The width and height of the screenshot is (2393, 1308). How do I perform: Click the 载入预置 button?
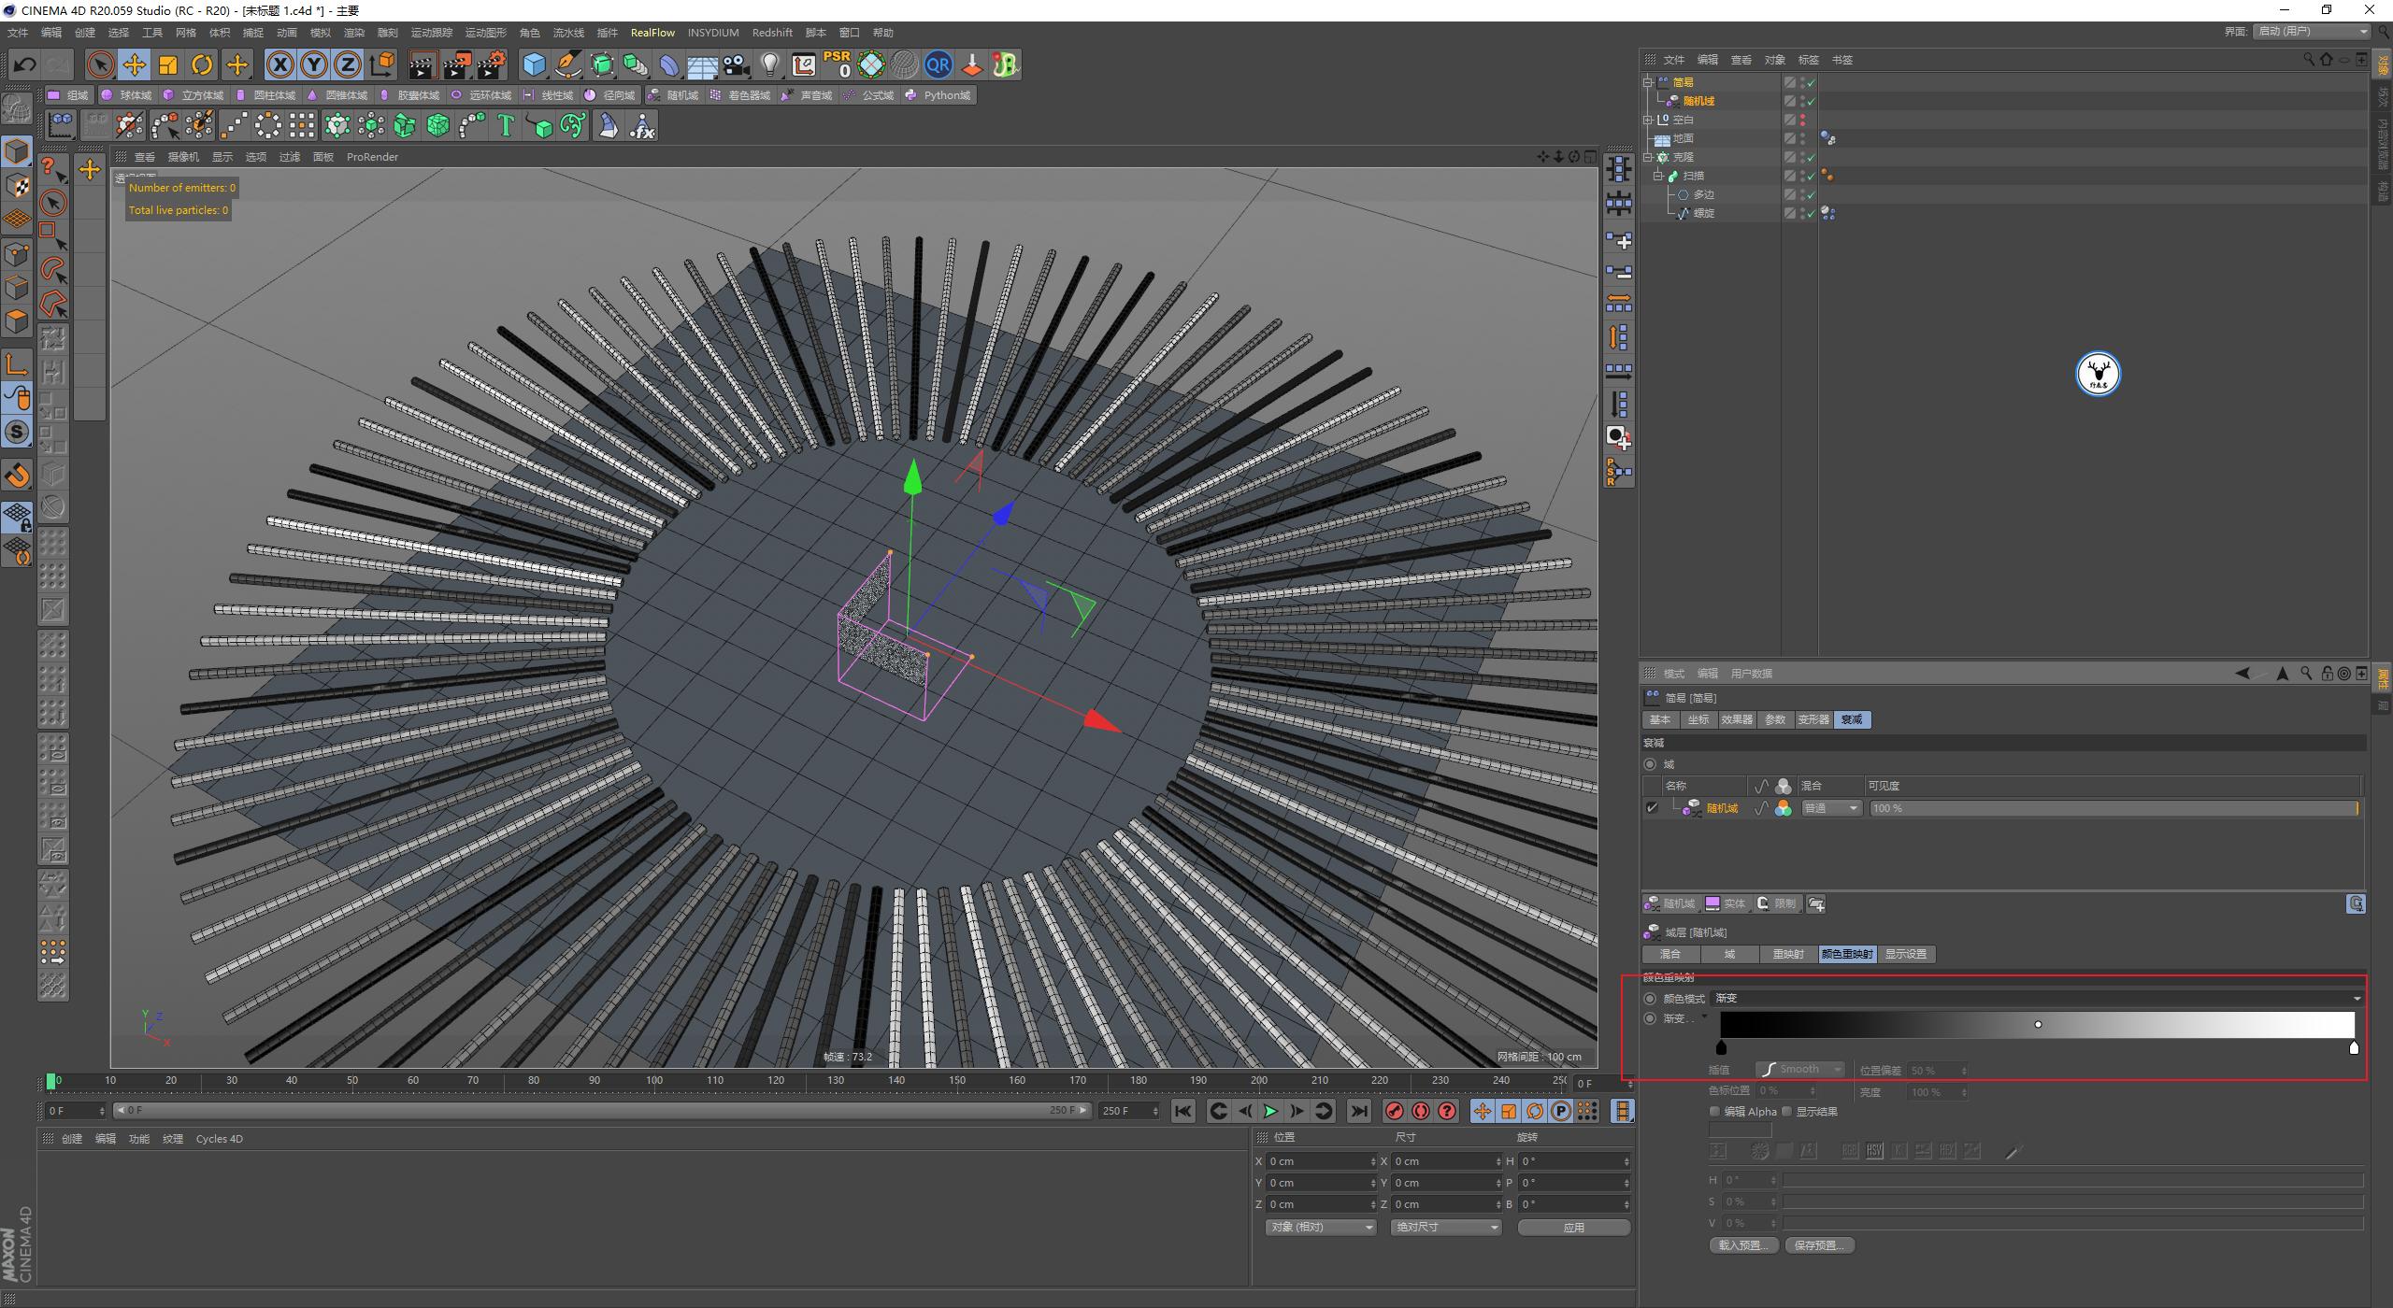tap(1742, 1244)
